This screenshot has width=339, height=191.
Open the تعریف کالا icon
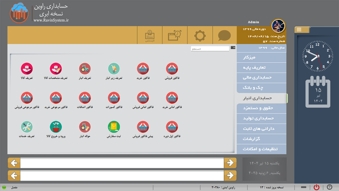pyautogui.click(x=27, y=69)
